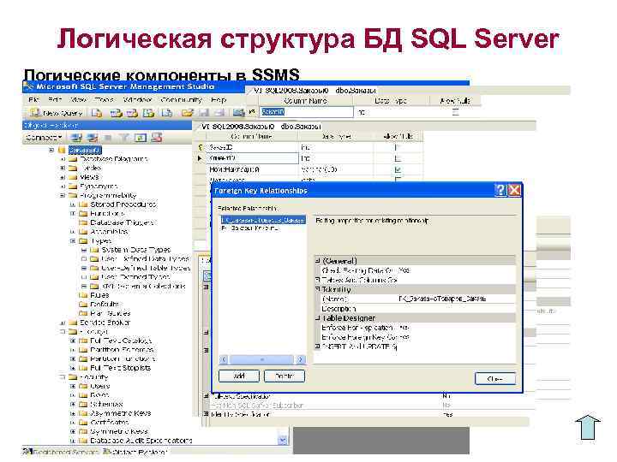The height and width of the screenshot is (462, 617).
Task: Expand the Asymmetric Keys node
Action: [x=73, y=413]
